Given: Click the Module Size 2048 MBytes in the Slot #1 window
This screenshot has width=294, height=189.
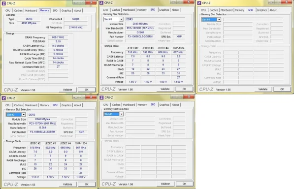Looking at the screenshot, I should [140, 24].
